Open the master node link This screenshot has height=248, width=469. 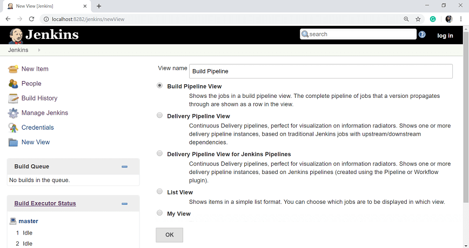pos(29,221)
